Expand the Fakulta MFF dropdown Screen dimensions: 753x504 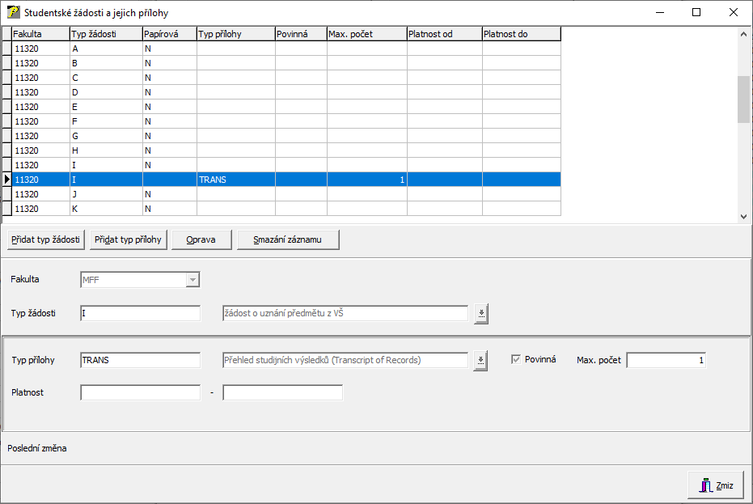tap(192, 280)
